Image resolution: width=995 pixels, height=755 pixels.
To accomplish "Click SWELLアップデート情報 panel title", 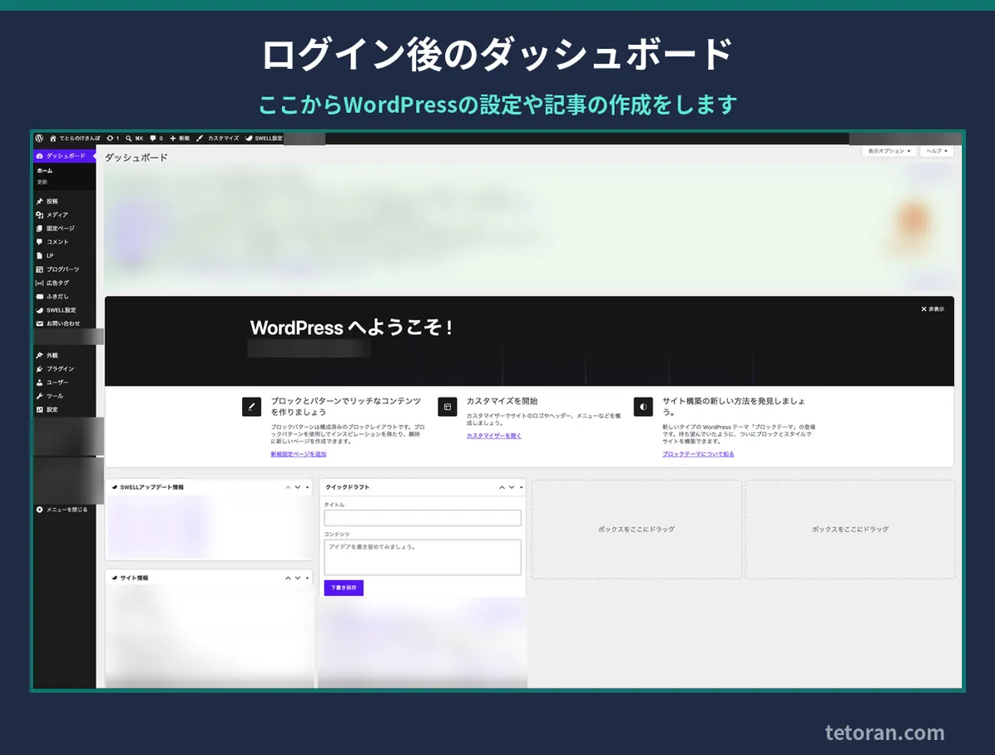I will point(151,487).
